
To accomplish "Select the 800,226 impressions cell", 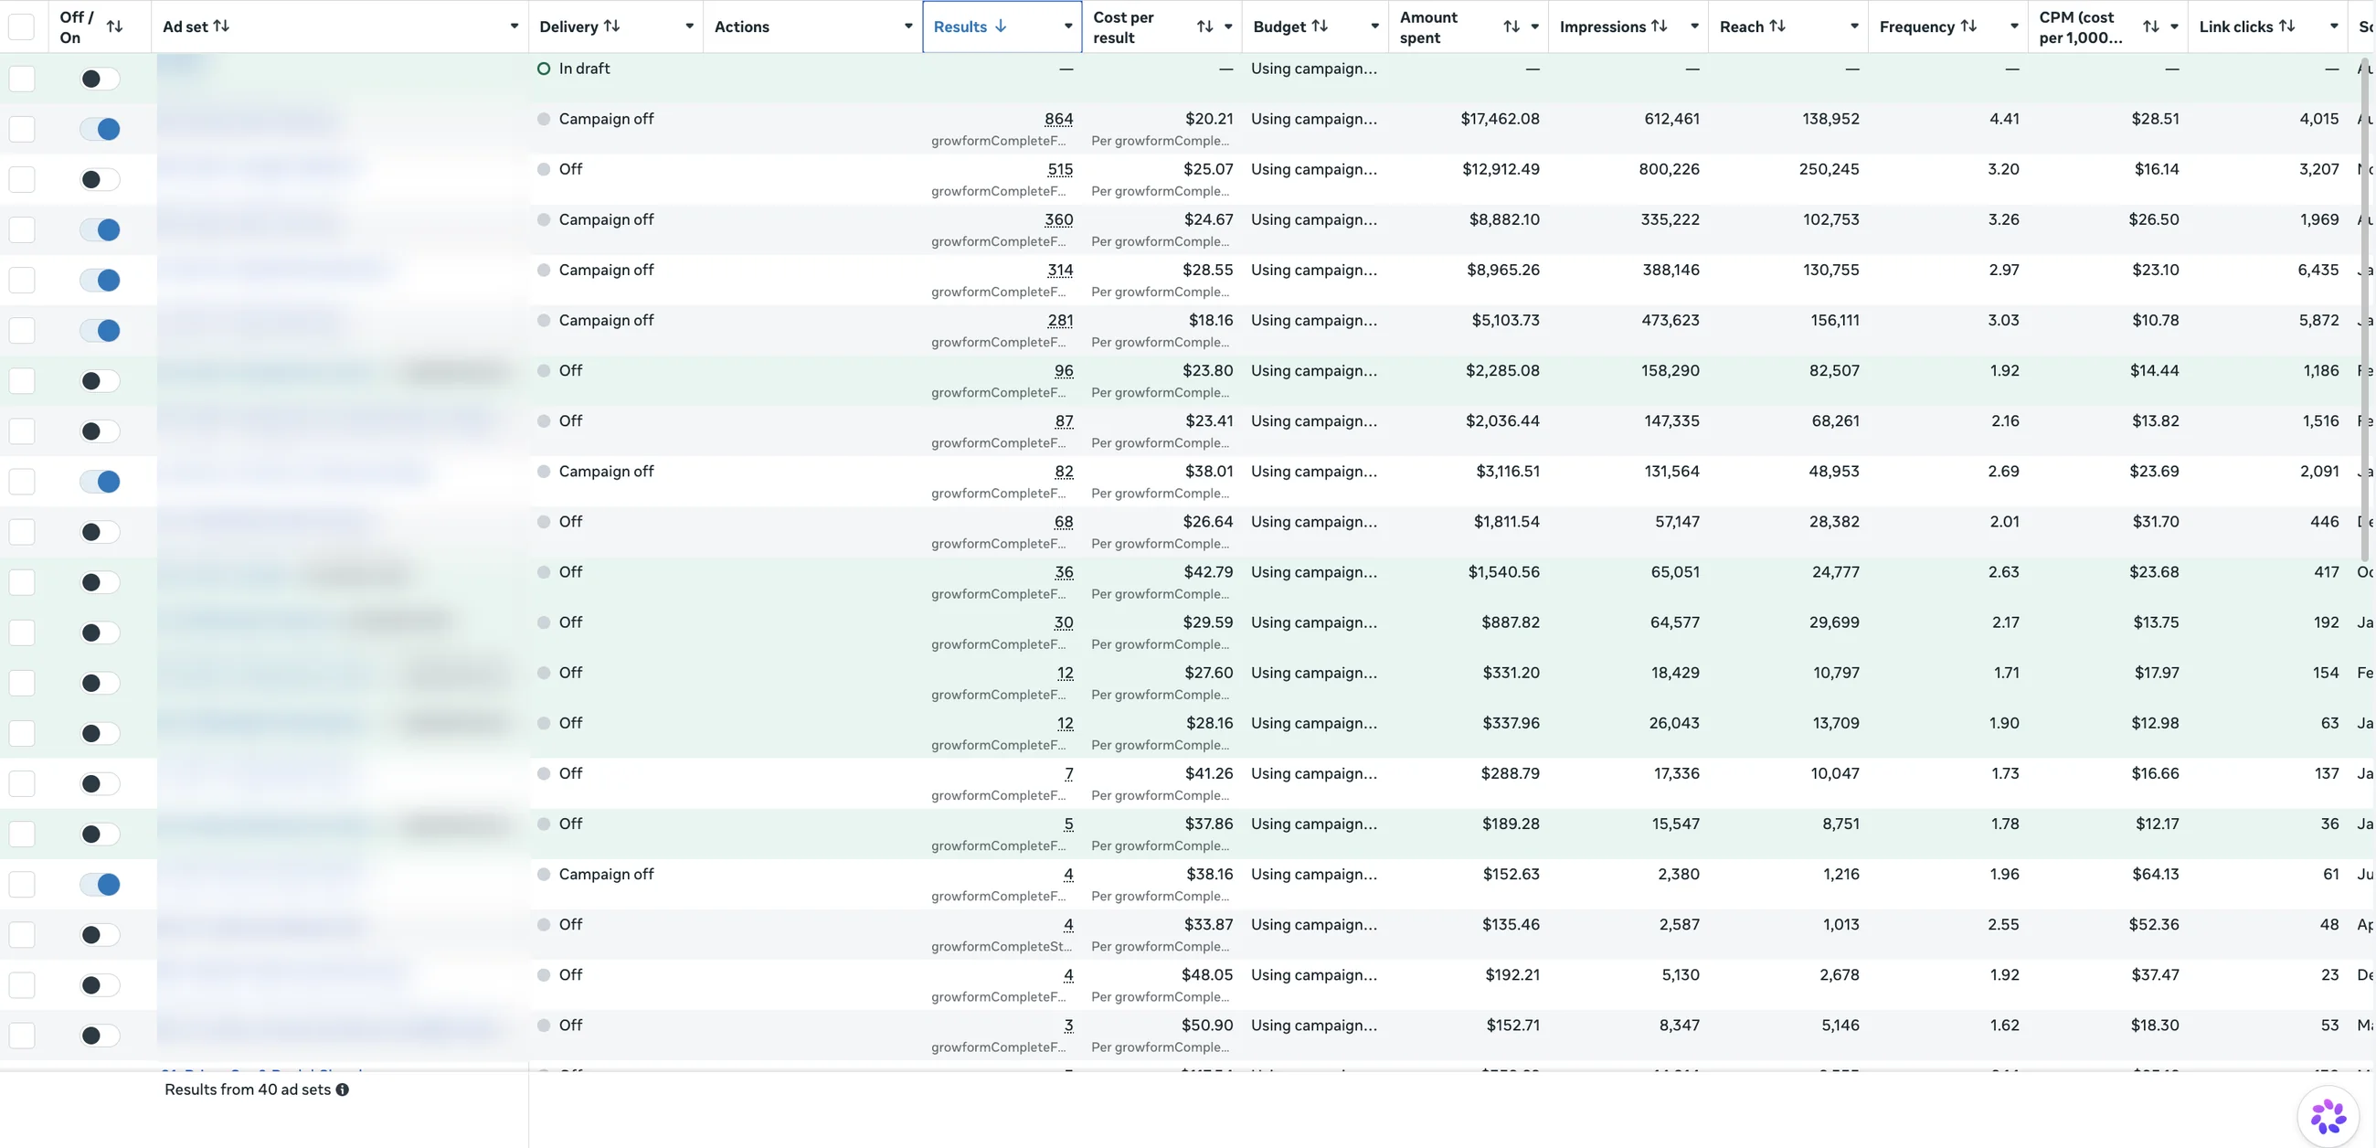I will click(x=1669, y=169).
